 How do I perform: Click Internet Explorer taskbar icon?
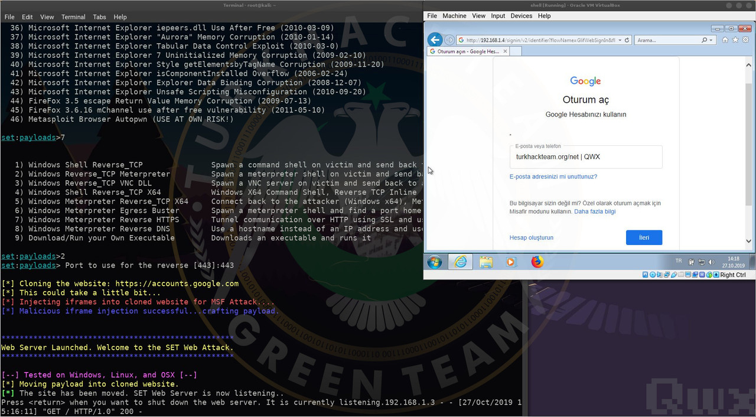[x=460, y=262]
